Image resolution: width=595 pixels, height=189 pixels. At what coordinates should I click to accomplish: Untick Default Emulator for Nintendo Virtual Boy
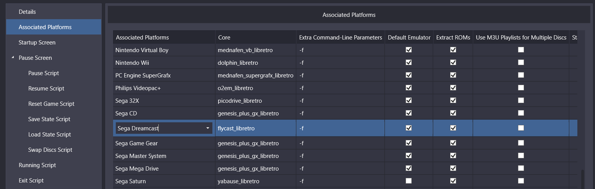(x=409, y=50)
